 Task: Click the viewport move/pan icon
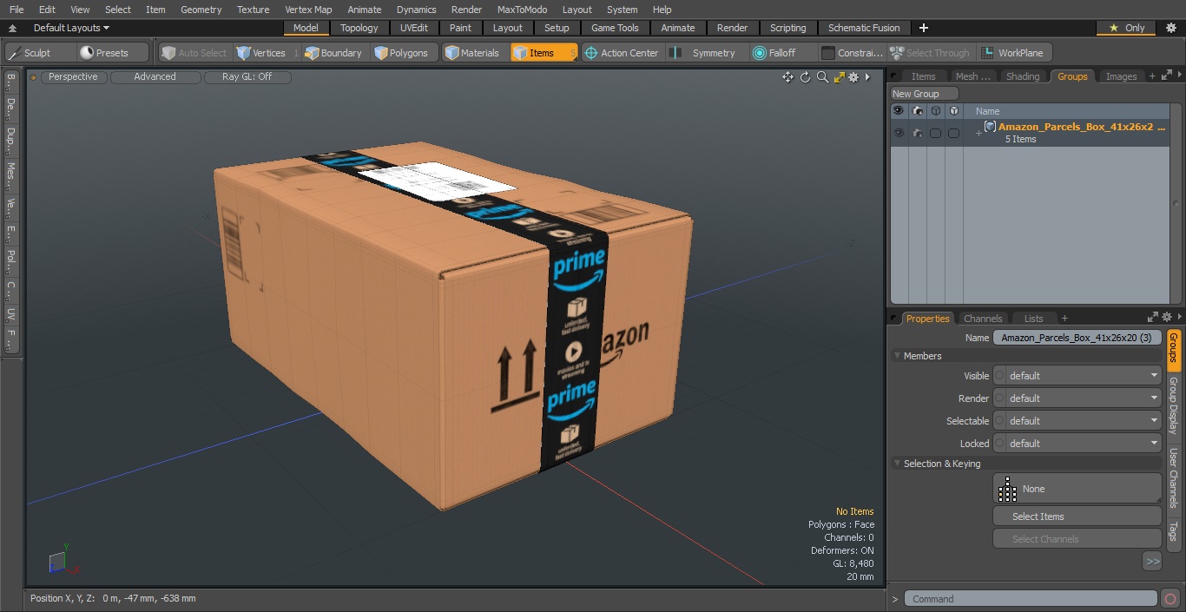click(x=787, y=77)
